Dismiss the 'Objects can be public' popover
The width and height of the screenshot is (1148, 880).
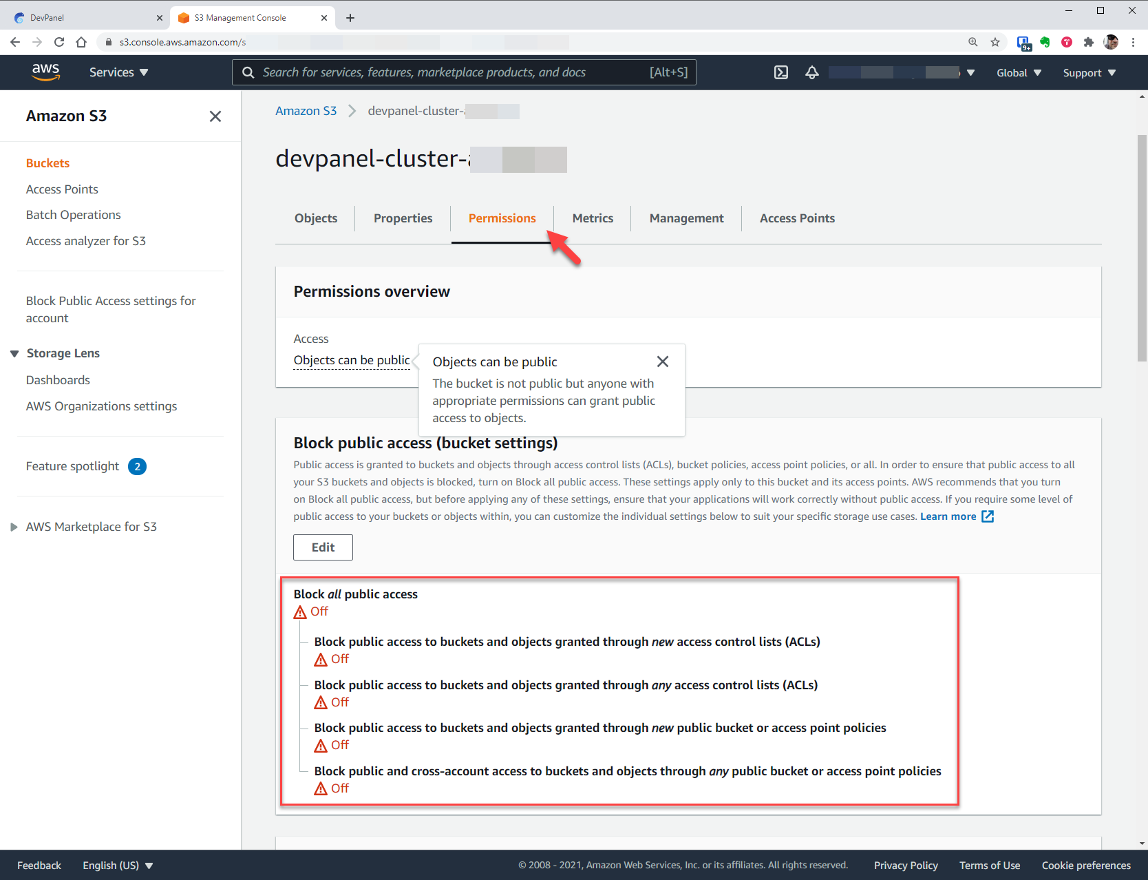click(x=662, y=362)
